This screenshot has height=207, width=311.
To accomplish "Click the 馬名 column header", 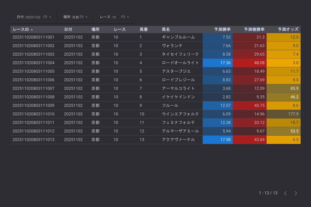I will pyautogui.click(x=166, y=29).
